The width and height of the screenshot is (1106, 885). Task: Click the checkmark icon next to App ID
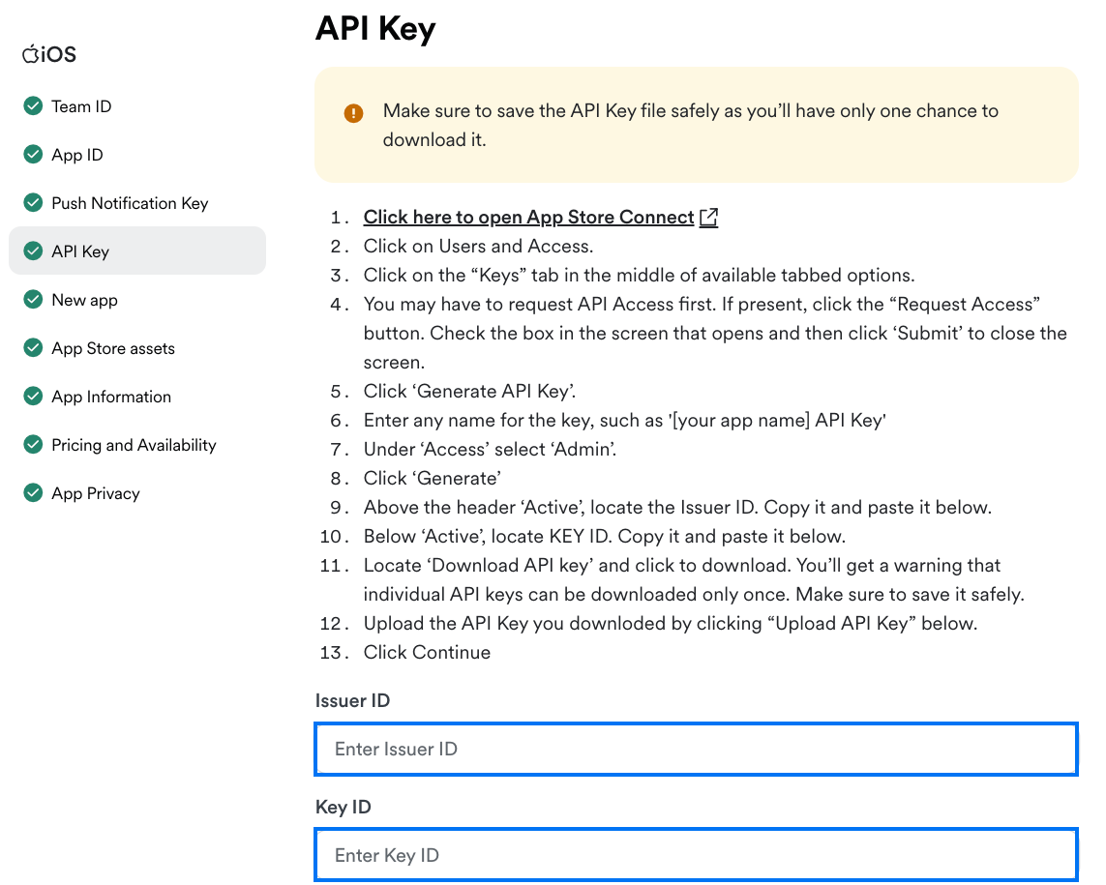tap(33, 155)
